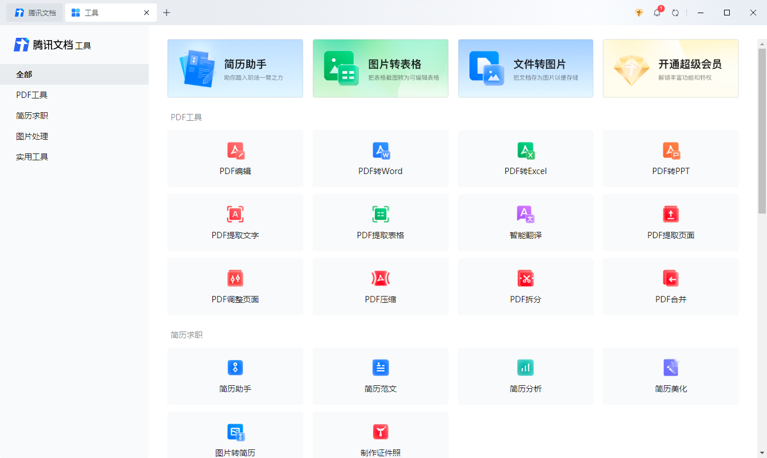The image size is (767, 458).
Task: Open the PDF编辑 tool
Action: point(235,159)
